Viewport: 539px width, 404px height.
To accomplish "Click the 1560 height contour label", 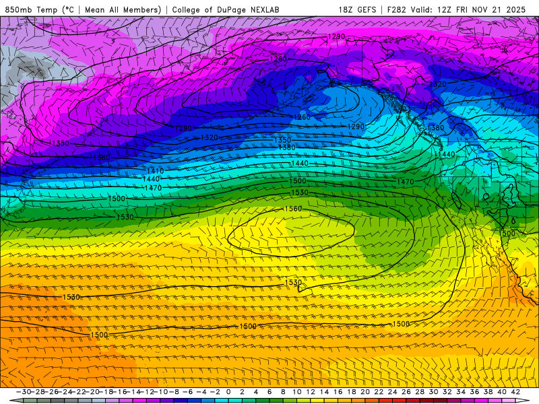I will [x=293, y=209].
